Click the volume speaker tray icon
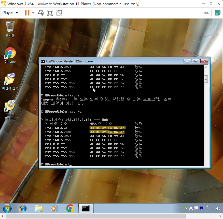 click(218, 208)
